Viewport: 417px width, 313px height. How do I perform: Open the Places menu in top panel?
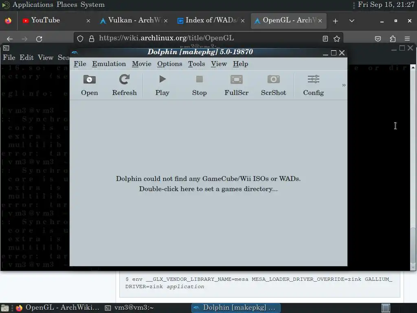coord(67,5)
